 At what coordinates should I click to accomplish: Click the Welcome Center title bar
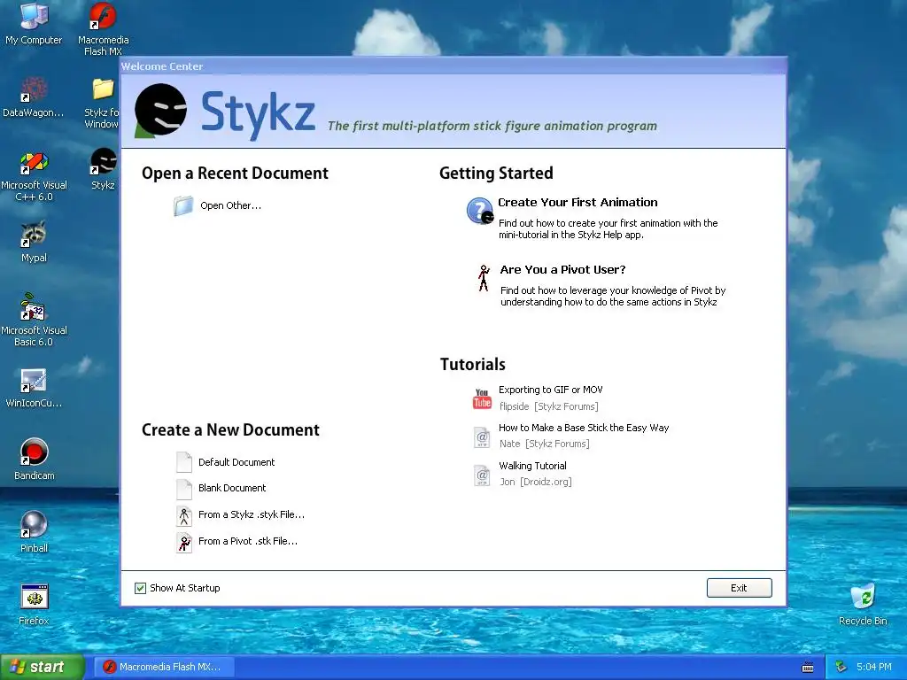tap(453, 66)
